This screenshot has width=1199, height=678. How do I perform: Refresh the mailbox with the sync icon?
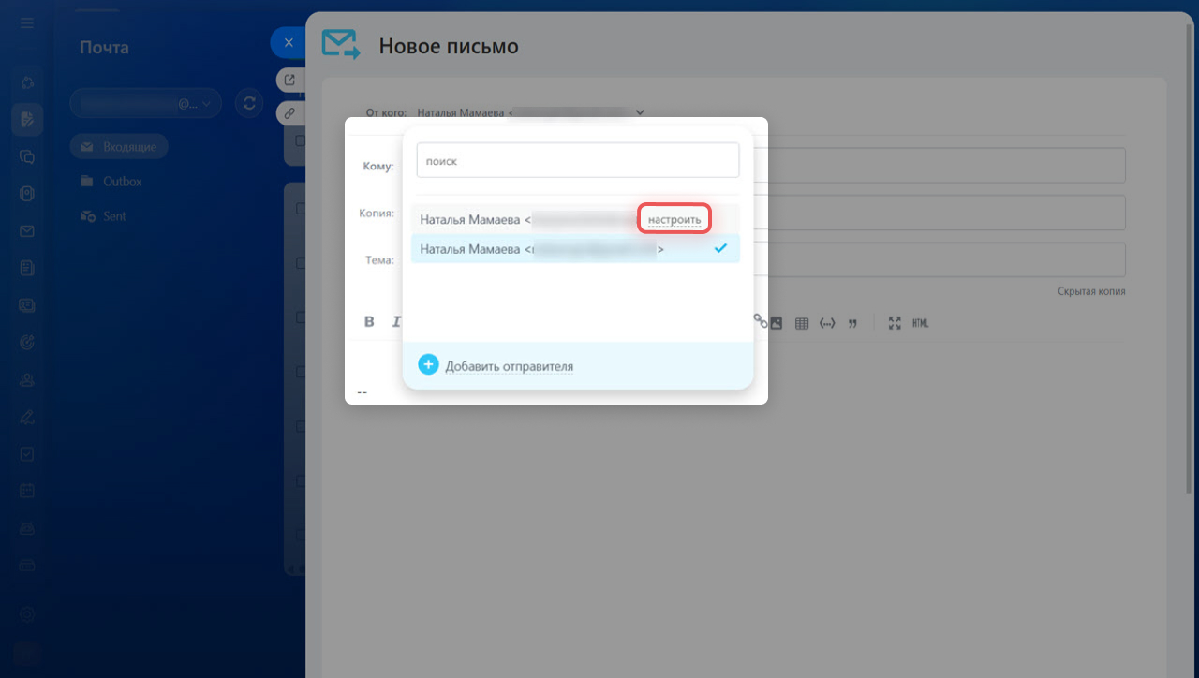(x=249, y=103)
